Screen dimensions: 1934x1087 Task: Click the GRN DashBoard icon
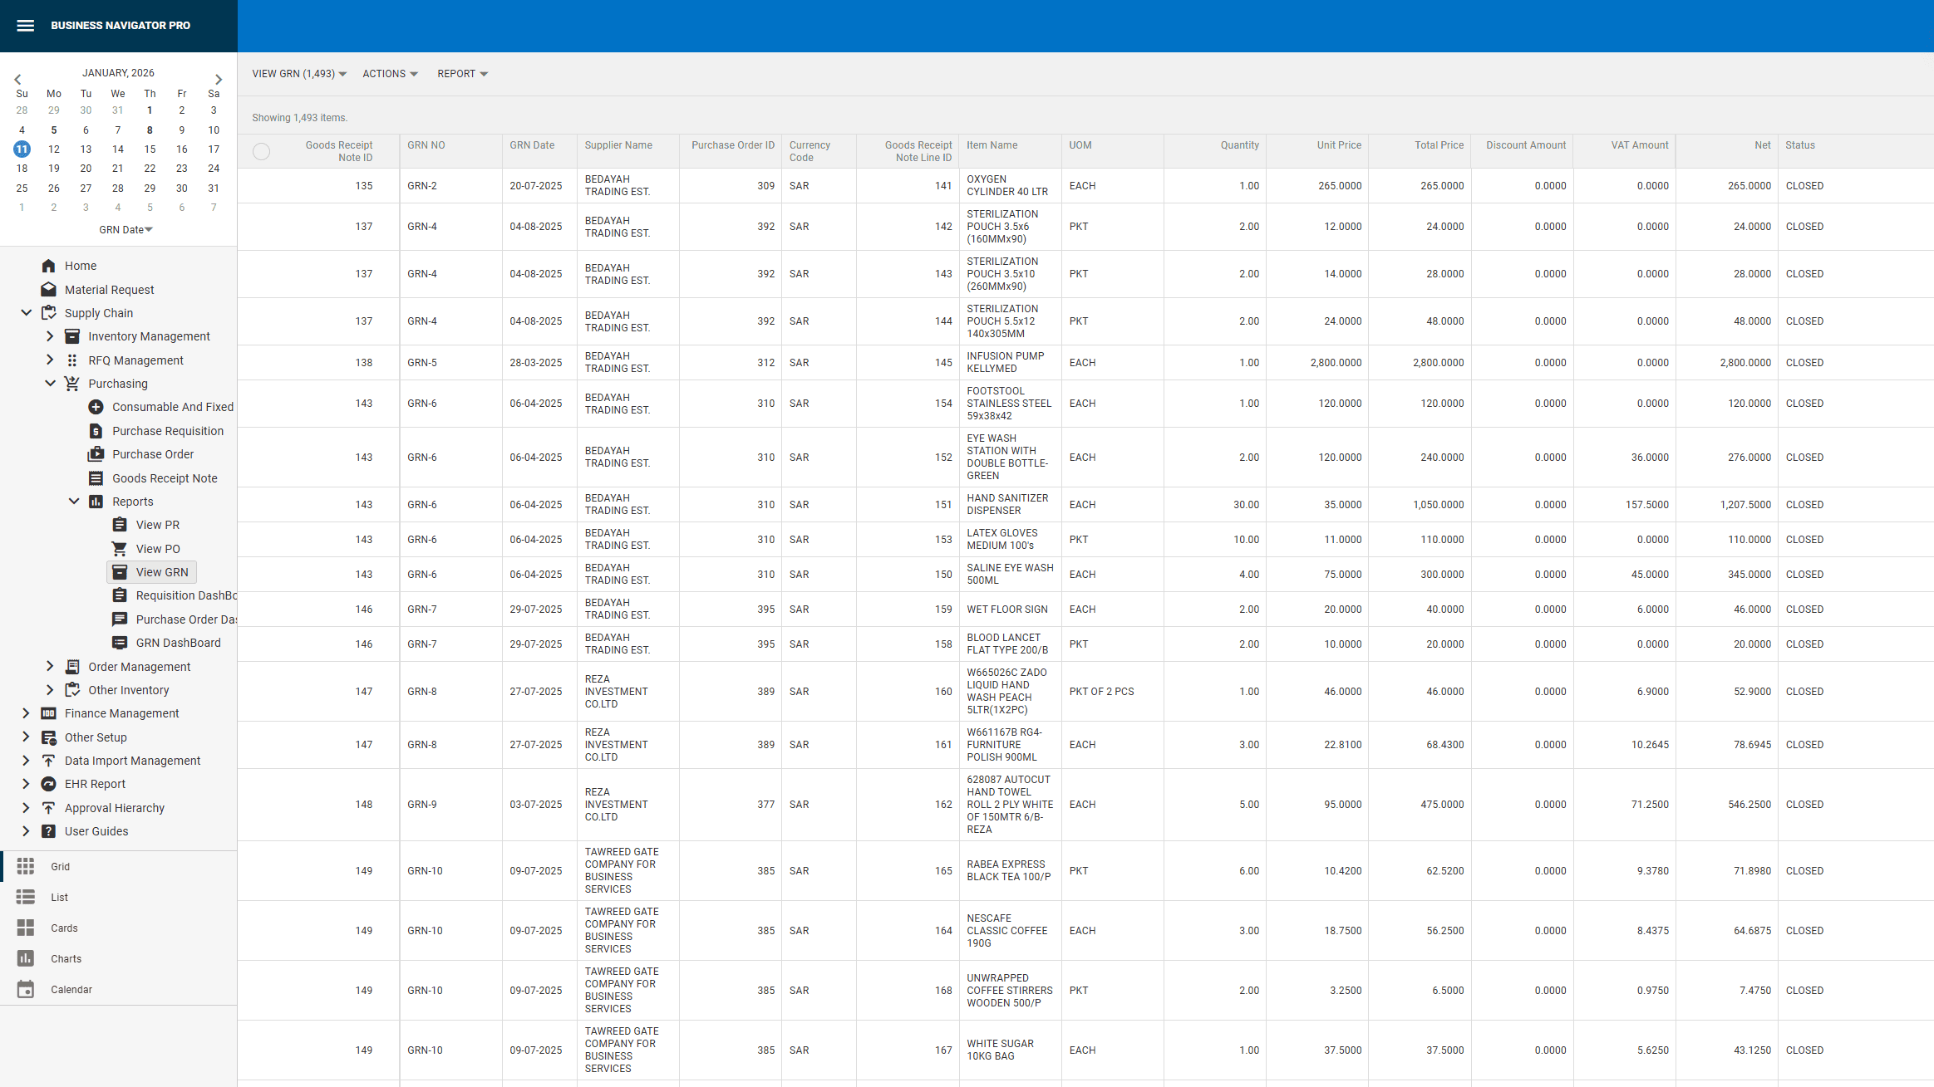(x=119, y=642)
